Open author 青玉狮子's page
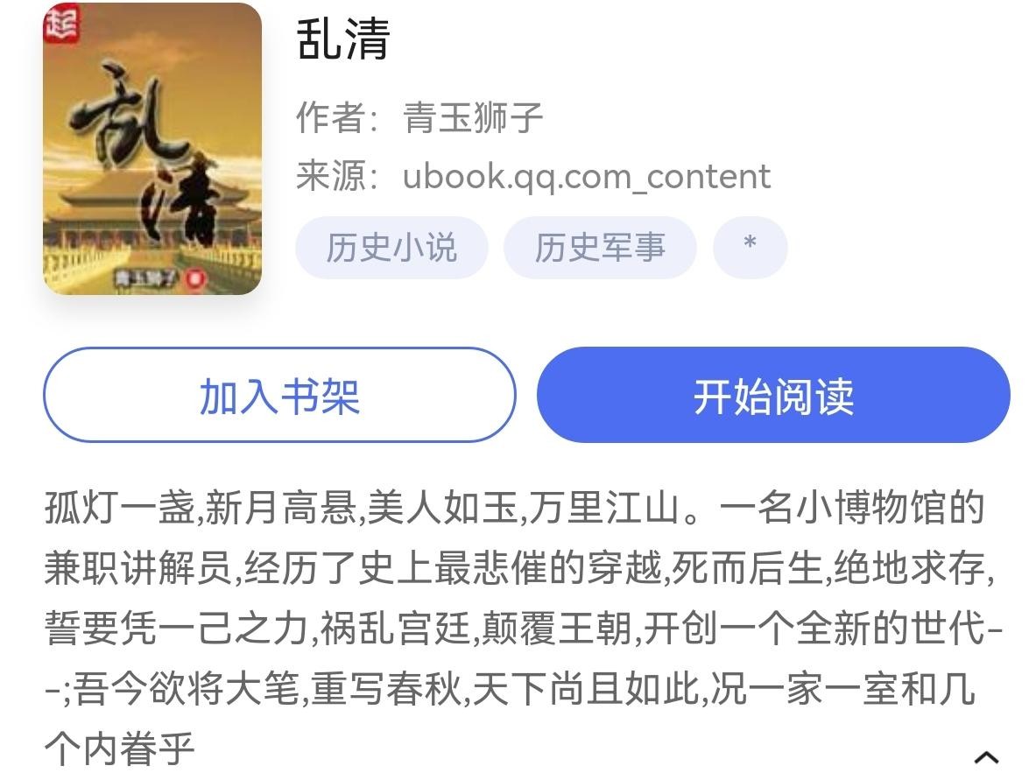The width and height of the screenshot is (1036, 780). click(x=472, y=117)
